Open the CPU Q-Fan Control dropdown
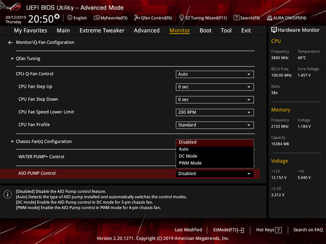 pyautogui.click(x=215, y=74)
